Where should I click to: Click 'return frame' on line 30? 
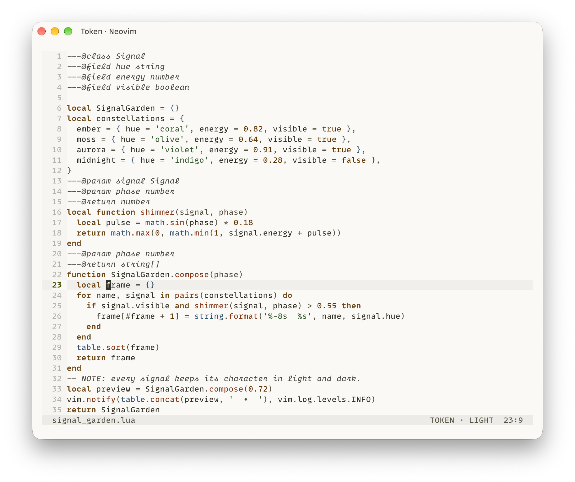(x=106, y=358)
